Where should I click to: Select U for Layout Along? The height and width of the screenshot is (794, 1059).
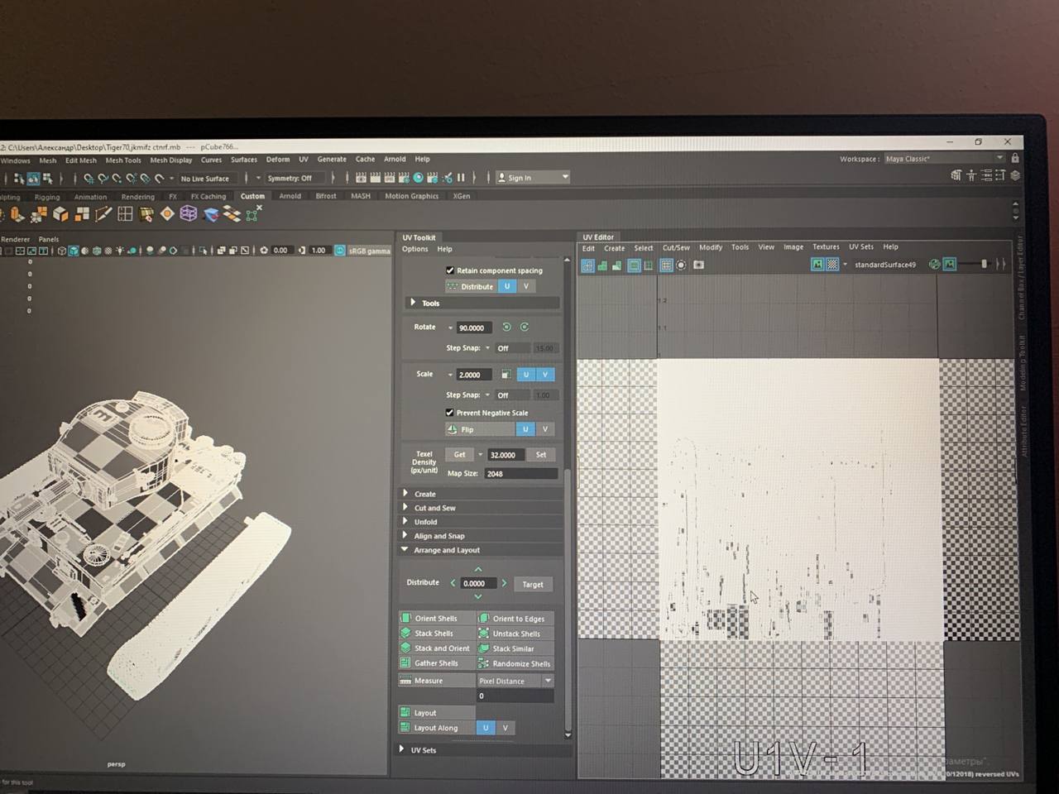(486, 728)
